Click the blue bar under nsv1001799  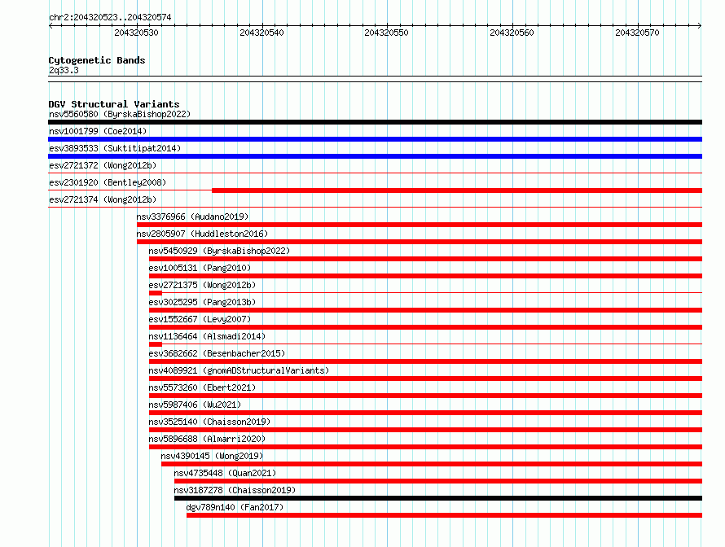pyautogui.click(x=375, y=139)
